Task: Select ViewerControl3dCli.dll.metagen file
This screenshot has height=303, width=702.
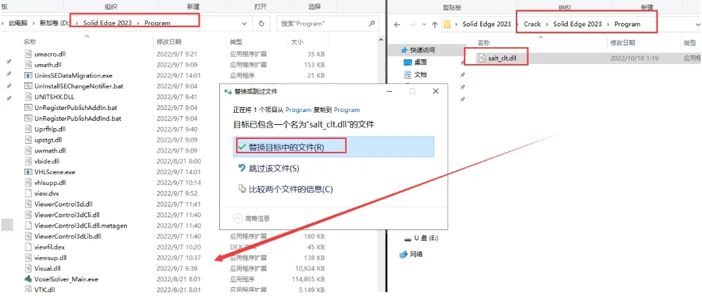Action: (81, 225)
